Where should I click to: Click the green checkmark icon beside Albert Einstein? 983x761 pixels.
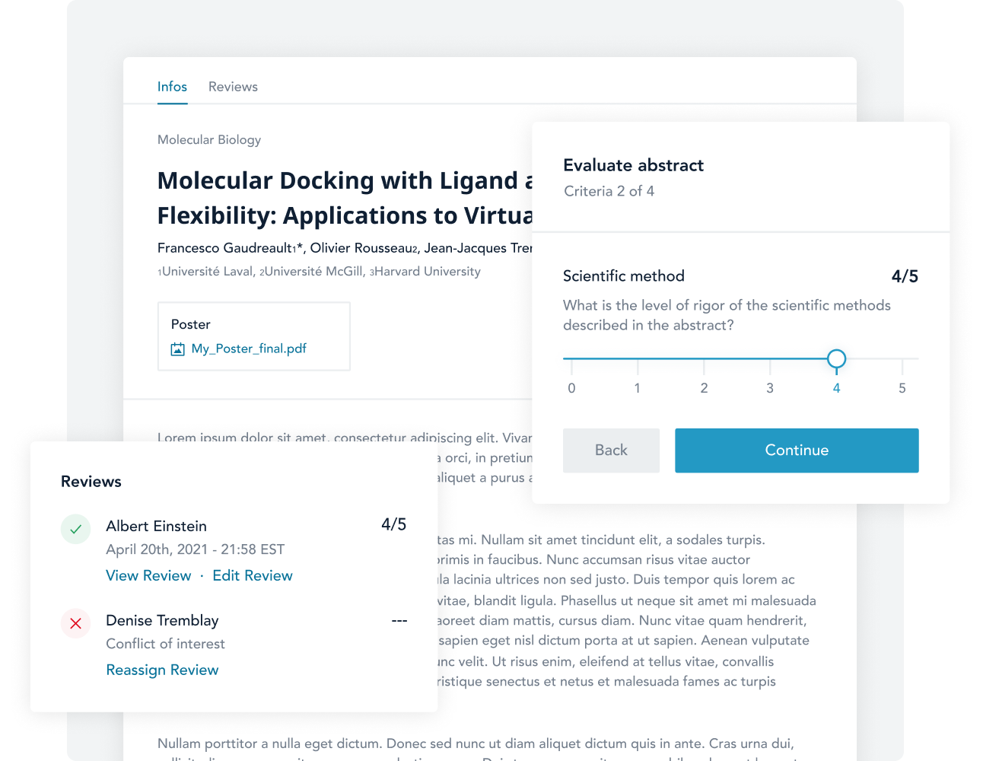[x=75, y=529]
